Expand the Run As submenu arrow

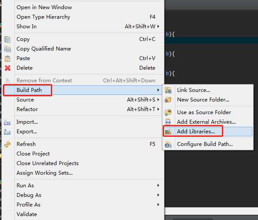coord(158,186)
